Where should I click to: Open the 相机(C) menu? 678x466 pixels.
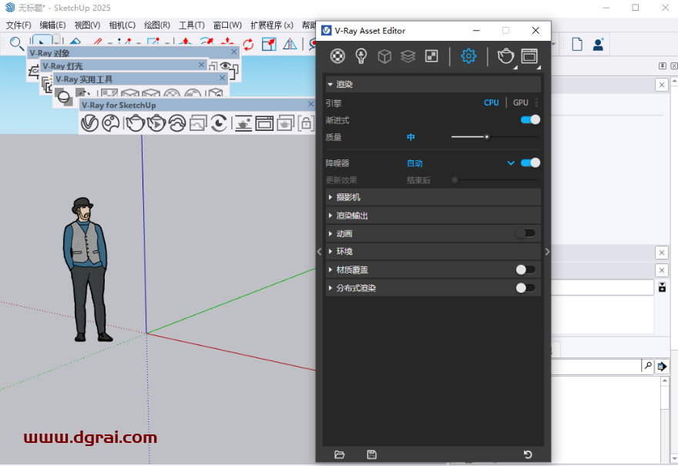(123, 25)
